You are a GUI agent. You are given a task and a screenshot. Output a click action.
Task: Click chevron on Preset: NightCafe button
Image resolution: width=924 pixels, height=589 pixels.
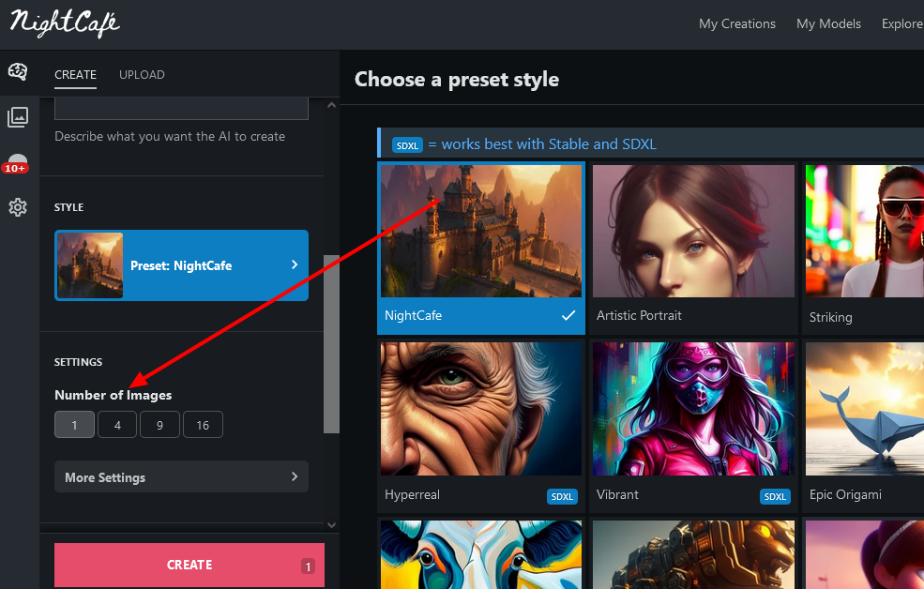coord(295,265)
